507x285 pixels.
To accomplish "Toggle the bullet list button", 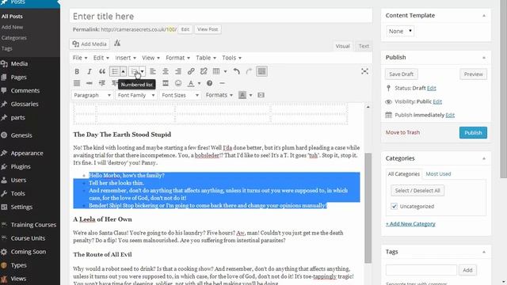I will click(115, 71).
